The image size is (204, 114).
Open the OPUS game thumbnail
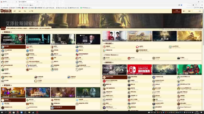(x=114, y=70)
